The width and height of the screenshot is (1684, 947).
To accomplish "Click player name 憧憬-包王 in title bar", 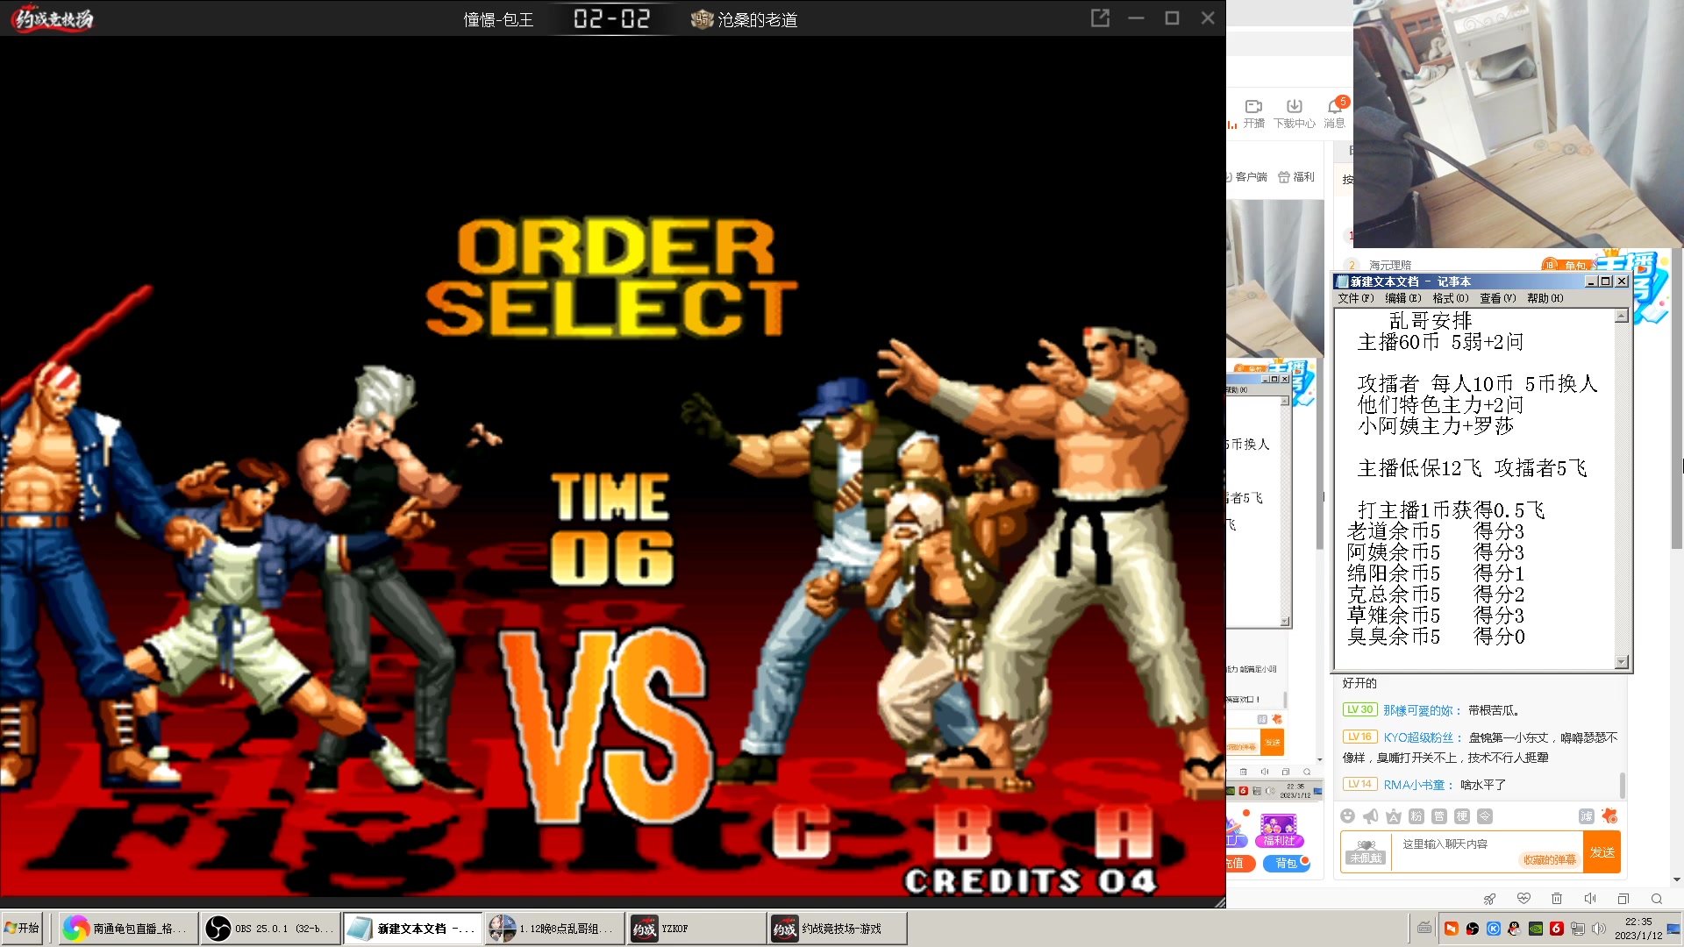I will coord(498,19).
